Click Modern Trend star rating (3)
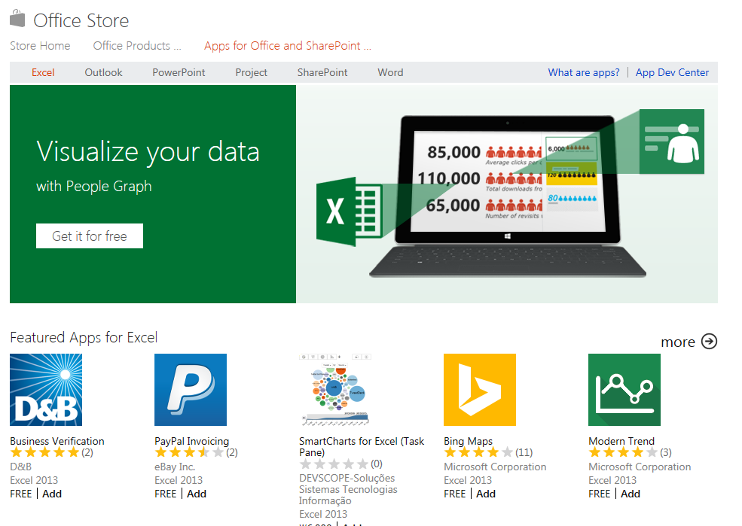 pyautogui.click(x=623, y=452)
